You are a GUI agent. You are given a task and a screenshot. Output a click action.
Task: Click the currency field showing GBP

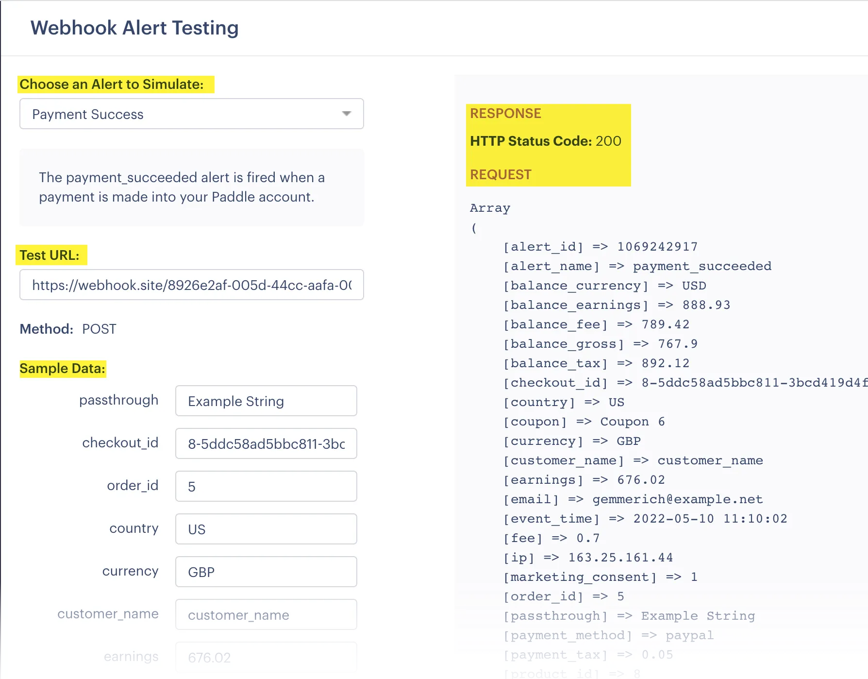tap(266, 572)
